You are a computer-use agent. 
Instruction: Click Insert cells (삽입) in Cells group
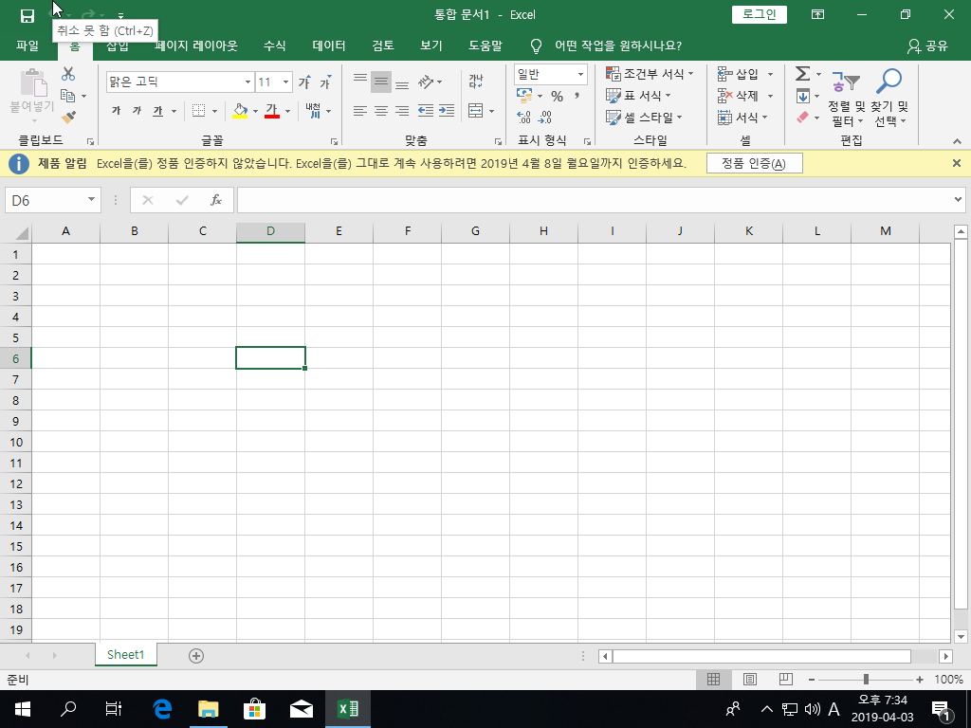tap(738, 74)
